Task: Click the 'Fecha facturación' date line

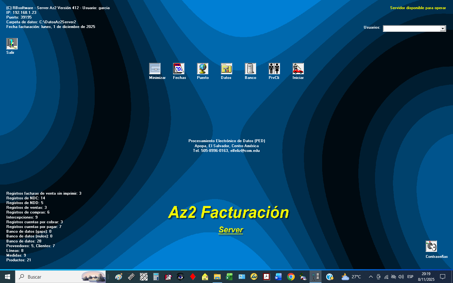Action: [x=51, y=27]
